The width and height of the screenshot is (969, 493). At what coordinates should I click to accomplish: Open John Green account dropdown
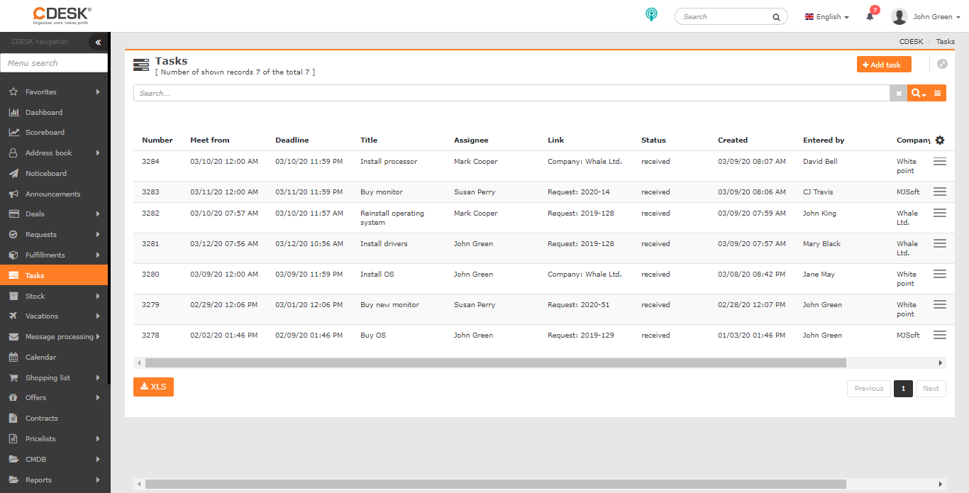[x=936, y=16]
